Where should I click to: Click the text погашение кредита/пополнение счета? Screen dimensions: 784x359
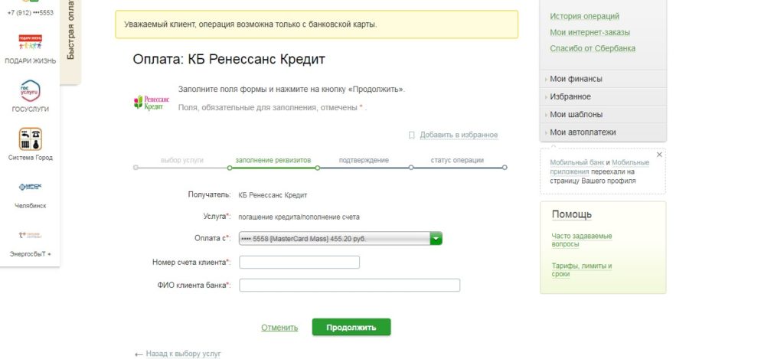pyautogui.click(x=299, y=217)
